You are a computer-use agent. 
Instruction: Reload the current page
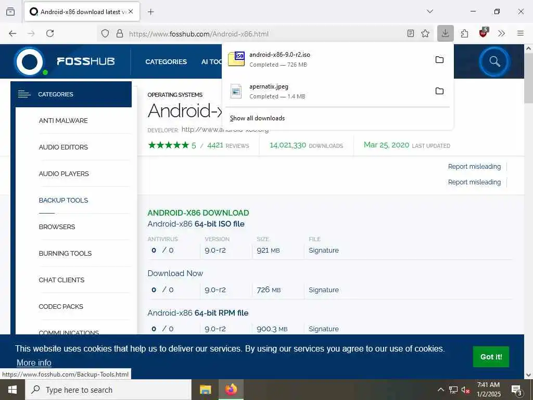point(50,33)
